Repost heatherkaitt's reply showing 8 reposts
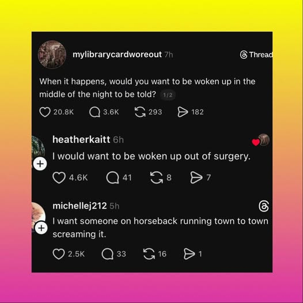This screenshot has width=303, height=303. click(x=157, y=177)
